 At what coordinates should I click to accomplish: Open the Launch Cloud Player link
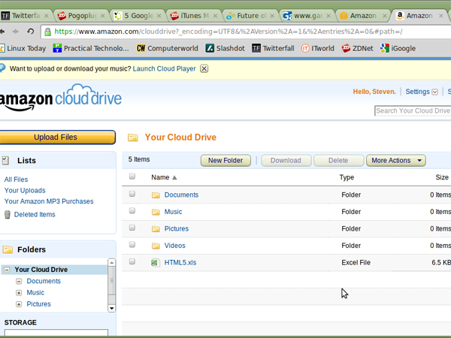164,68
